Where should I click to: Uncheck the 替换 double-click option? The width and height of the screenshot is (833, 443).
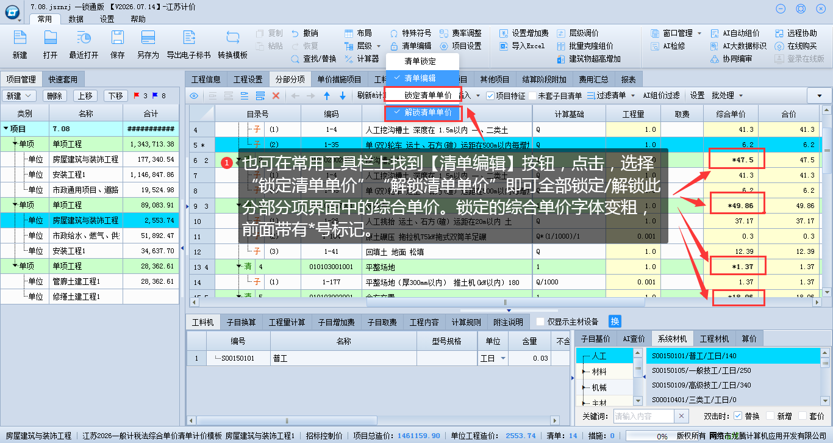[x=738, y=416]
